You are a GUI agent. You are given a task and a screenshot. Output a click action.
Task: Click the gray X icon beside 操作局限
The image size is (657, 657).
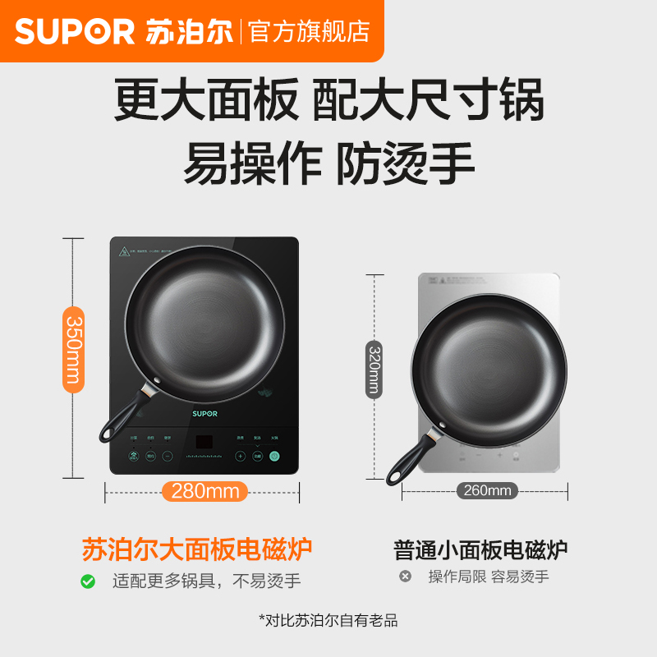coord(405,577)
